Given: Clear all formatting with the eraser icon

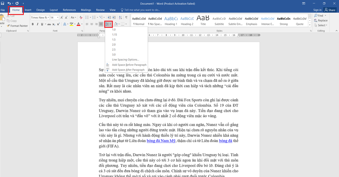Looking at the screenshot, I should coord(81,18).
